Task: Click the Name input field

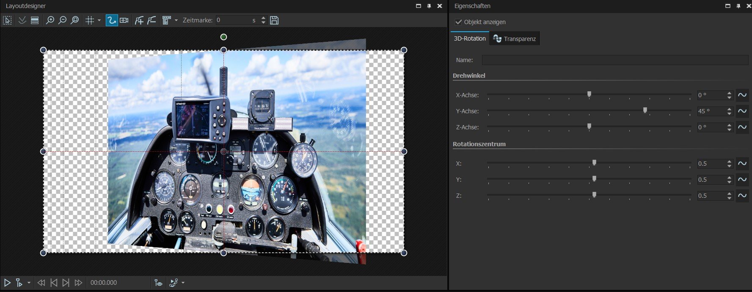Action: tap(614, 60)
